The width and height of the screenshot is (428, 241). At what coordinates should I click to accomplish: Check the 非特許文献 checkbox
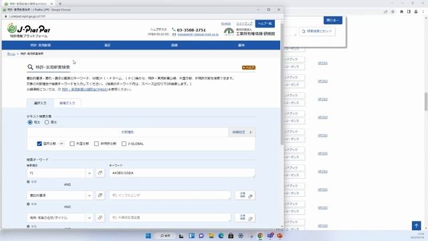(96, 144)
